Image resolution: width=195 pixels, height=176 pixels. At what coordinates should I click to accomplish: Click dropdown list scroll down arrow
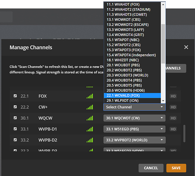(163, 101)
